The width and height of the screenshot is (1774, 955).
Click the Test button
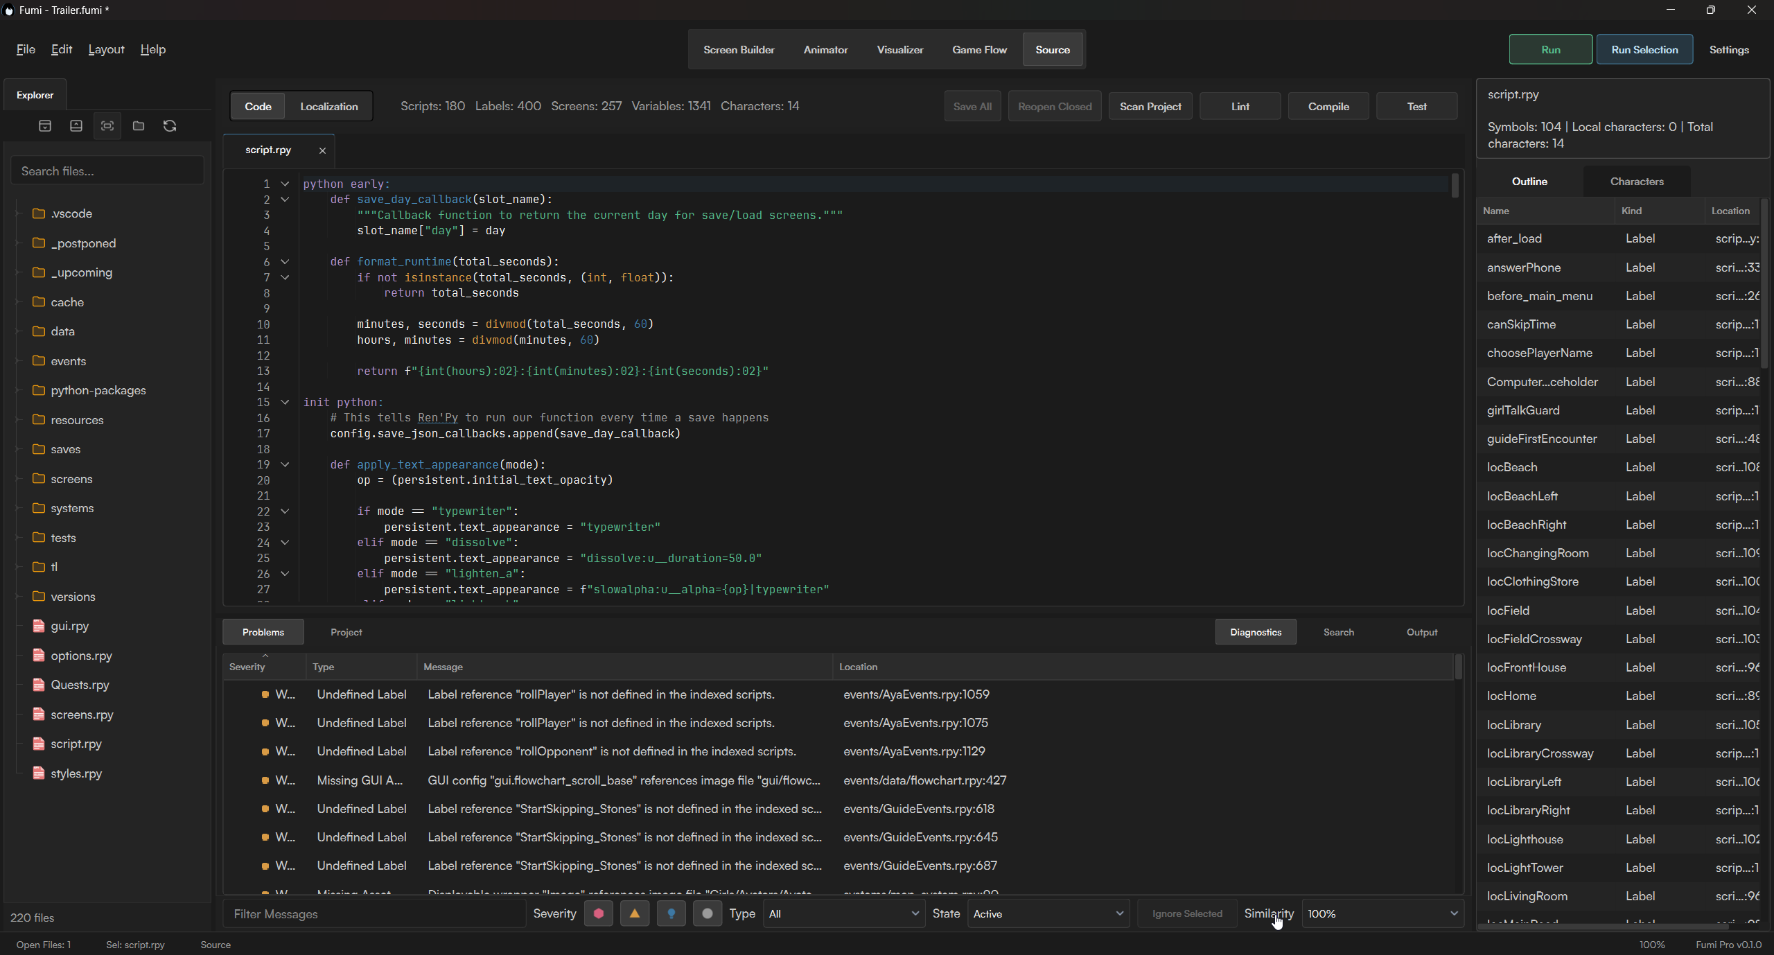pyautogui.click(x=1416, y=107)
